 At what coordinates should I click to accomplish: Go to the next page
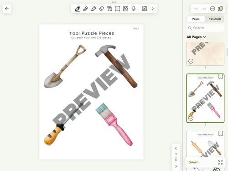[176, 166]
